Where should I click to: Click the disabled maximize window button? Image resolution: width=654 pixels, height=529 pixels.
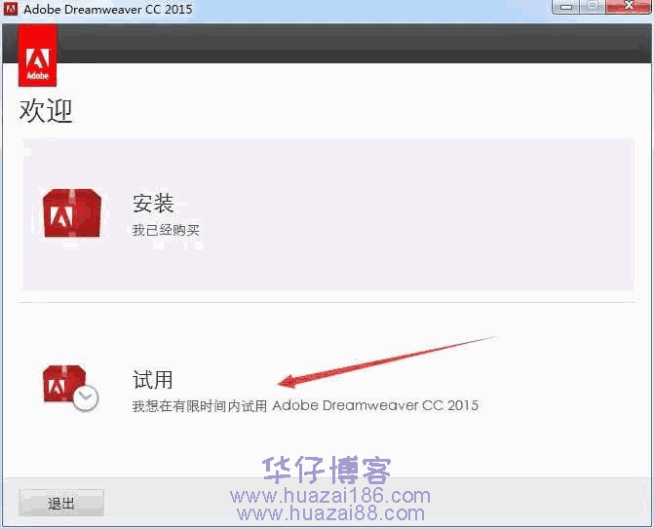(x=593, y=6)
